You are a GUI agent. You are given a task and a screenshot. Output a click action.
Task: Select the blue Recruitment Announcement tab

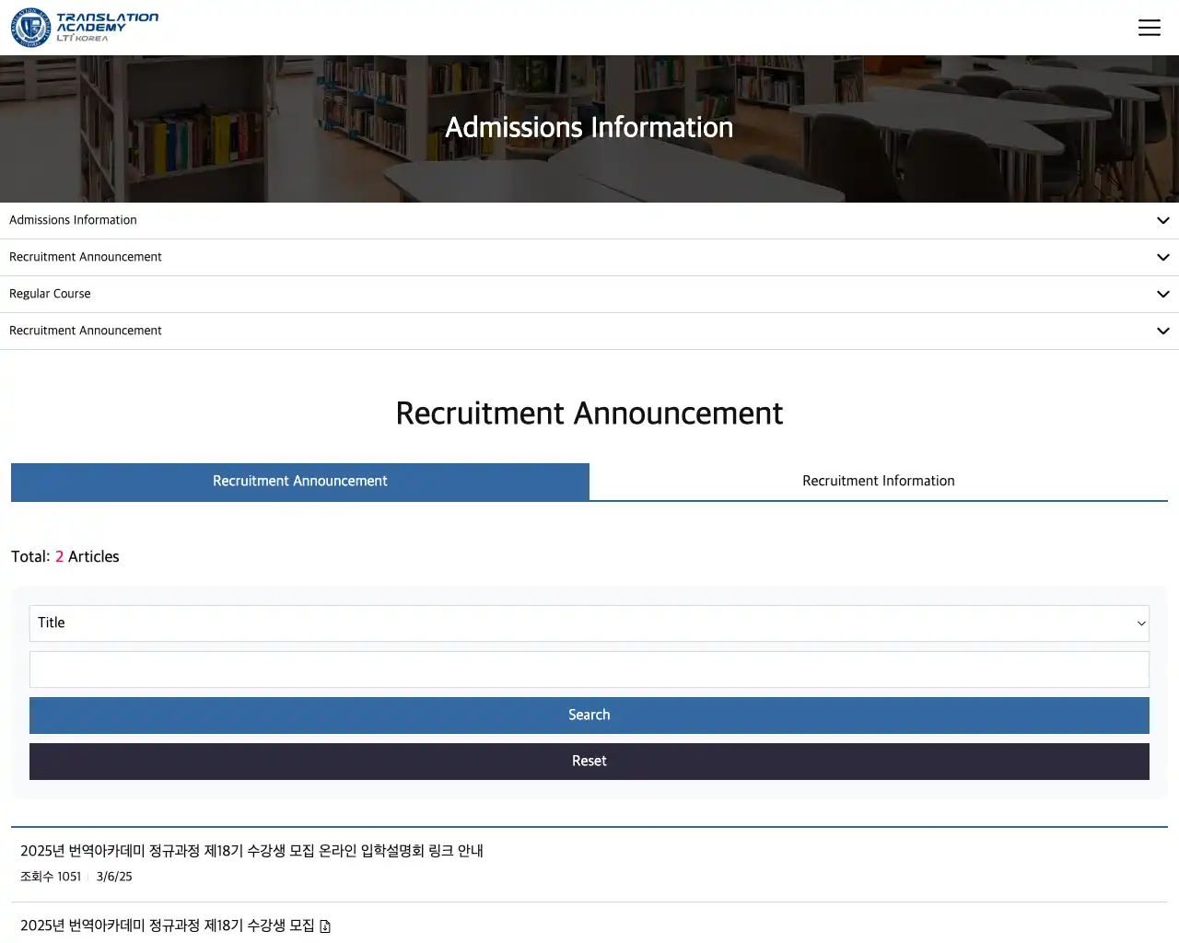[300, 481]
